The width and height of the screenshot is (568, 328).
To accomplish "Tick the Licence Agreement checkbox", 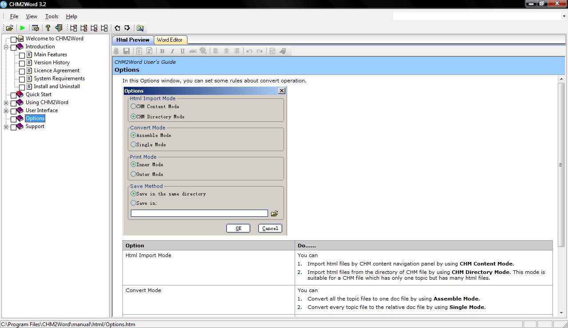I will point(22,71).
